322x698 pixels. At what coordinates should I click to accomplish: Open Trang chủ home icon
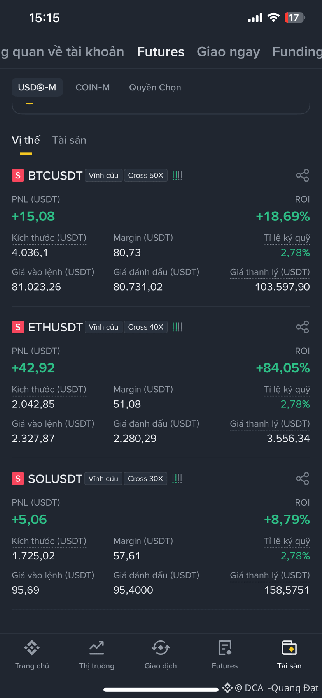click(x=32, y=648)
